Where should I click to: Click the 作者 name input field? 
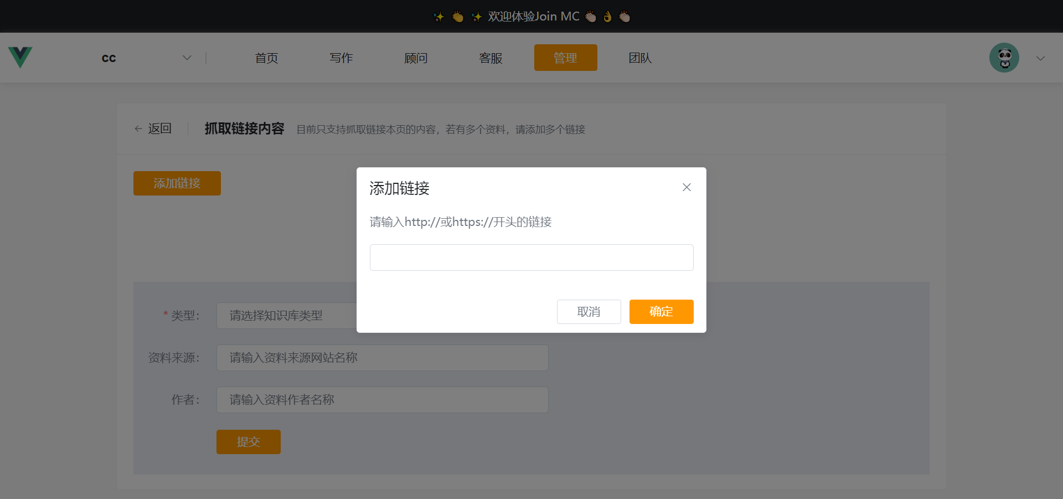pos(382,400)
